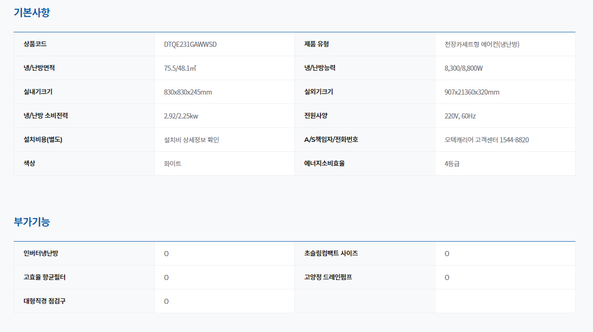Click the 기본사항 section heading

pyautogui.click(x=32, y=13)
